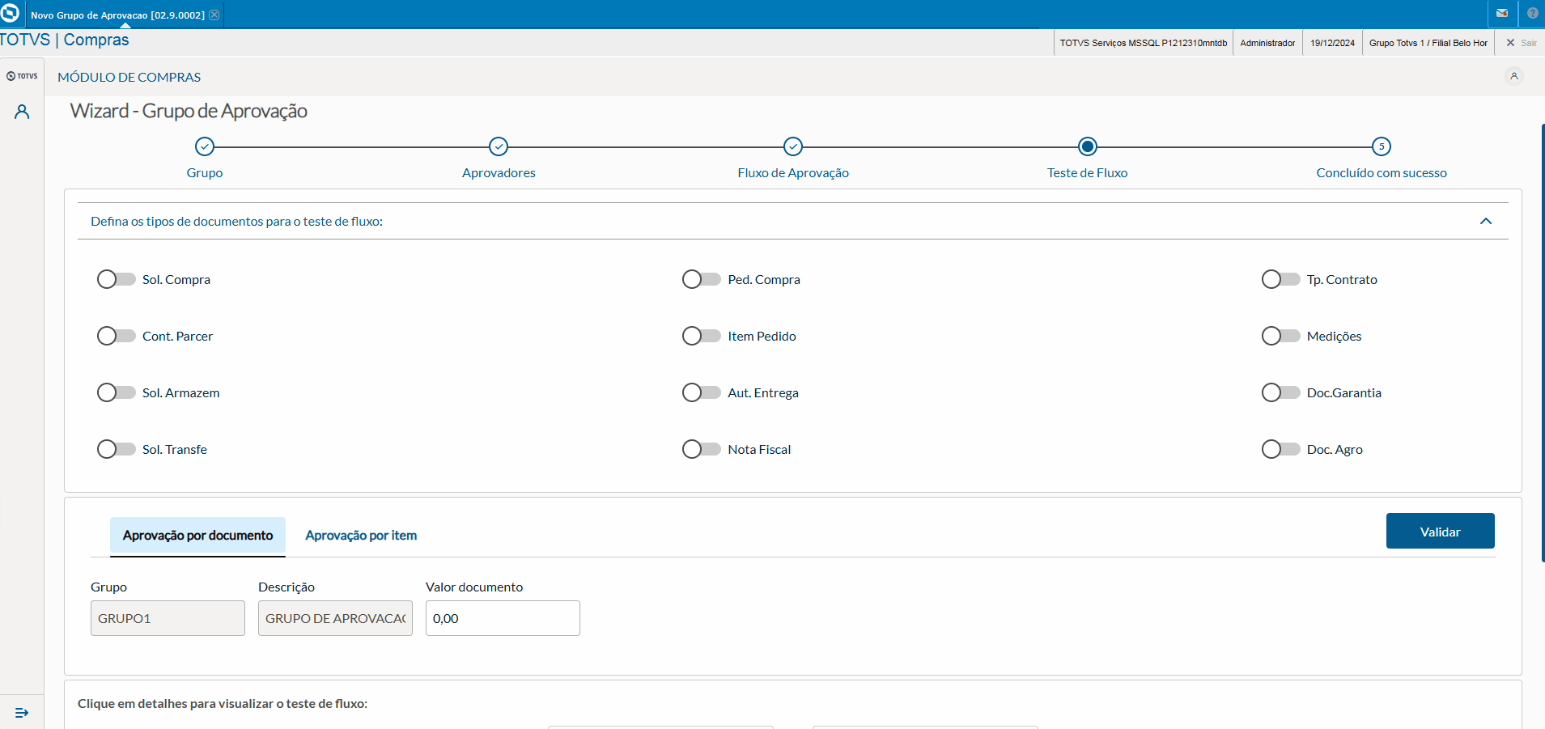Viewport: 1545px width, 729px height.
Task: Enable the Item Pedido switch
Action: (x=702, y=336)
